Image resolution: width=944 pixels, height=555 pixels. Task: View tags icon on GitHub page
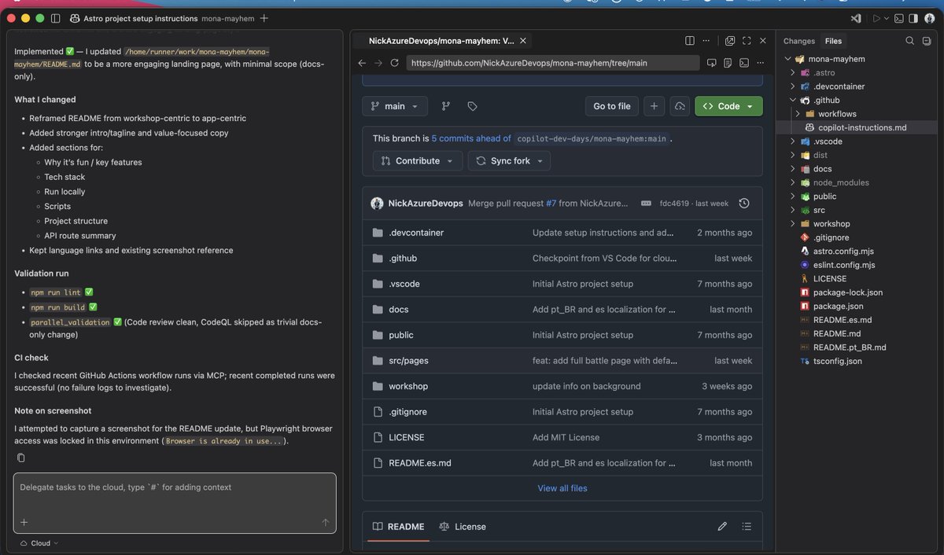pos(472,106)
